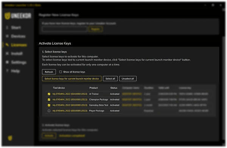227x148 pixels.
Task: Click the Refresh button
Action: tap(49, 72)
